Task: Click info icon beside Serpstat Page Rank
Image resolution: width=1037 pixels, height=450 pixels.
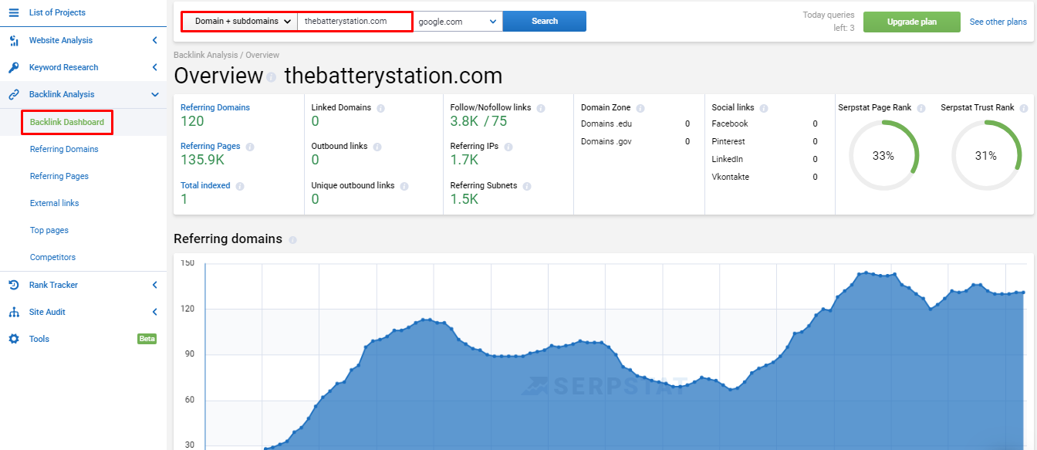Action: [x=923, y=108]
